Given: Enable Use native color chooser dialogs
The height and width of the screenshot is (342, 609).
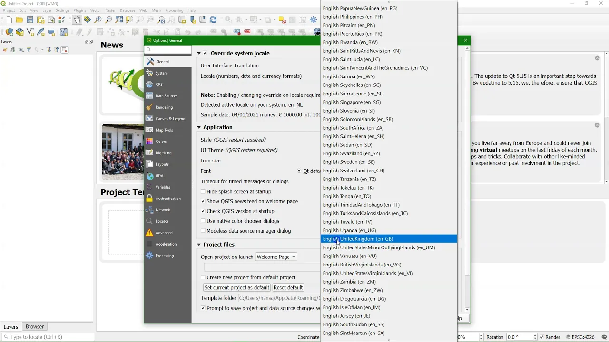Looking at the screenshot, I should [x=203, y=221].
